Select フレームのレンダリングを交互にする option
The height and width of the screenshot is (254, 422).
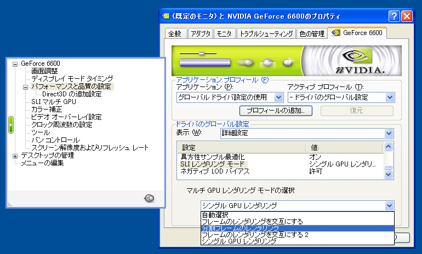click(x=298, y=222)
